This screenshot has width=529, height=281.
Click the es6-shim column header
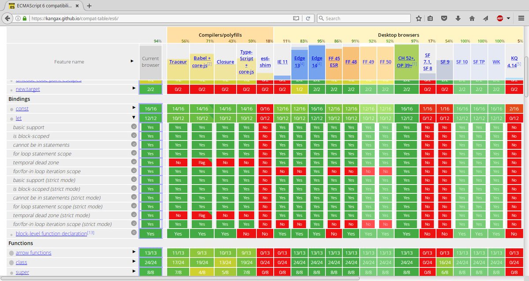264,62
